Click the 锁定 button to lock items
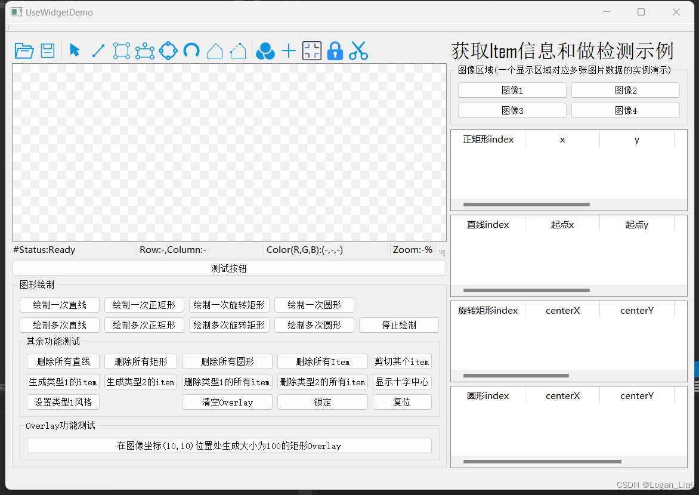The height and width of the screenshot is (495, 699). tap(322, 401)
